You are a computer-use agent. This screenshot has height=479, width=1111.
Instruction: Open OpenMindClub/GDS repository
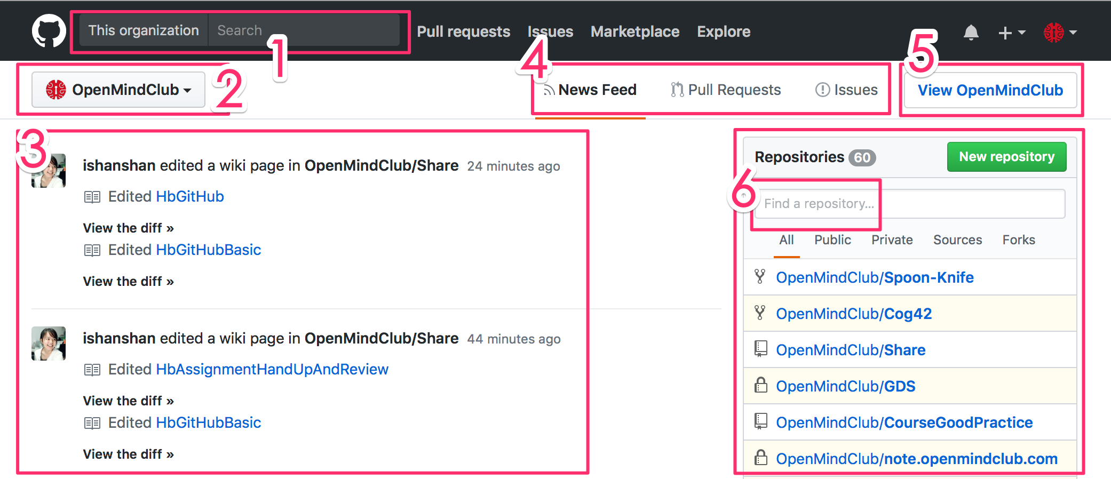pyautogui.click(x=846, y=386)
